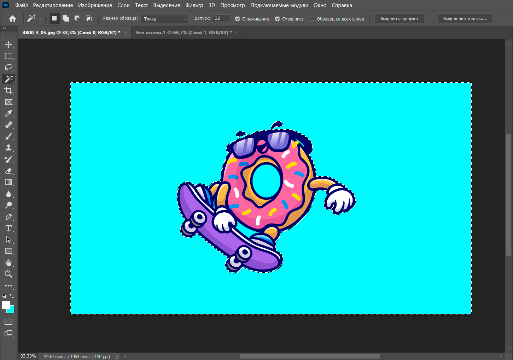
Task: Open the Фильтр menu
Action: coord(194,5)
